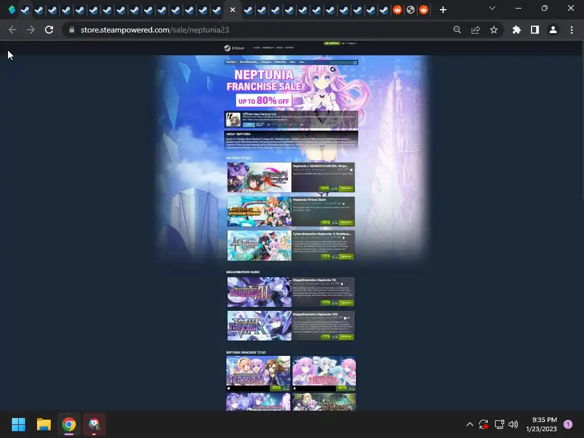Add Neptunia Virtual Stars to cart
Viewport: 584px width, 438px height.
pos(346,222)
